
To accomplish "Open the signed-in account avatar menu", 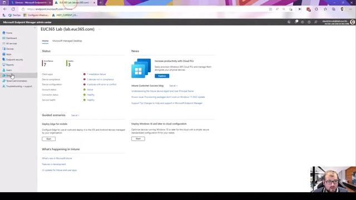I will coord(352,22).
